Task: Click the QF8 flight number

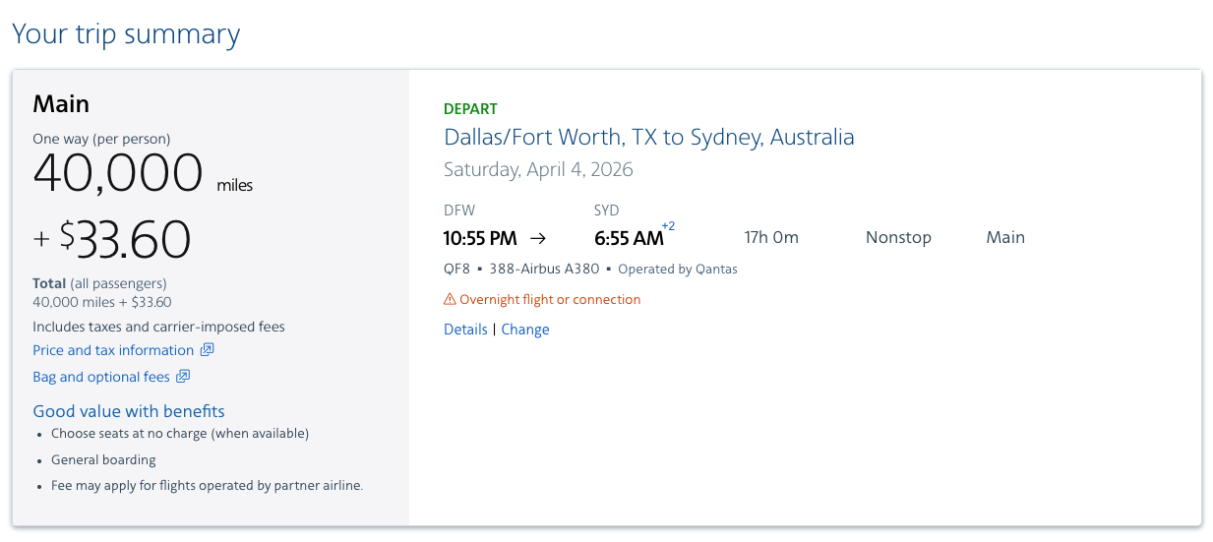Action: pyautogui.click(x=457, y=269)
